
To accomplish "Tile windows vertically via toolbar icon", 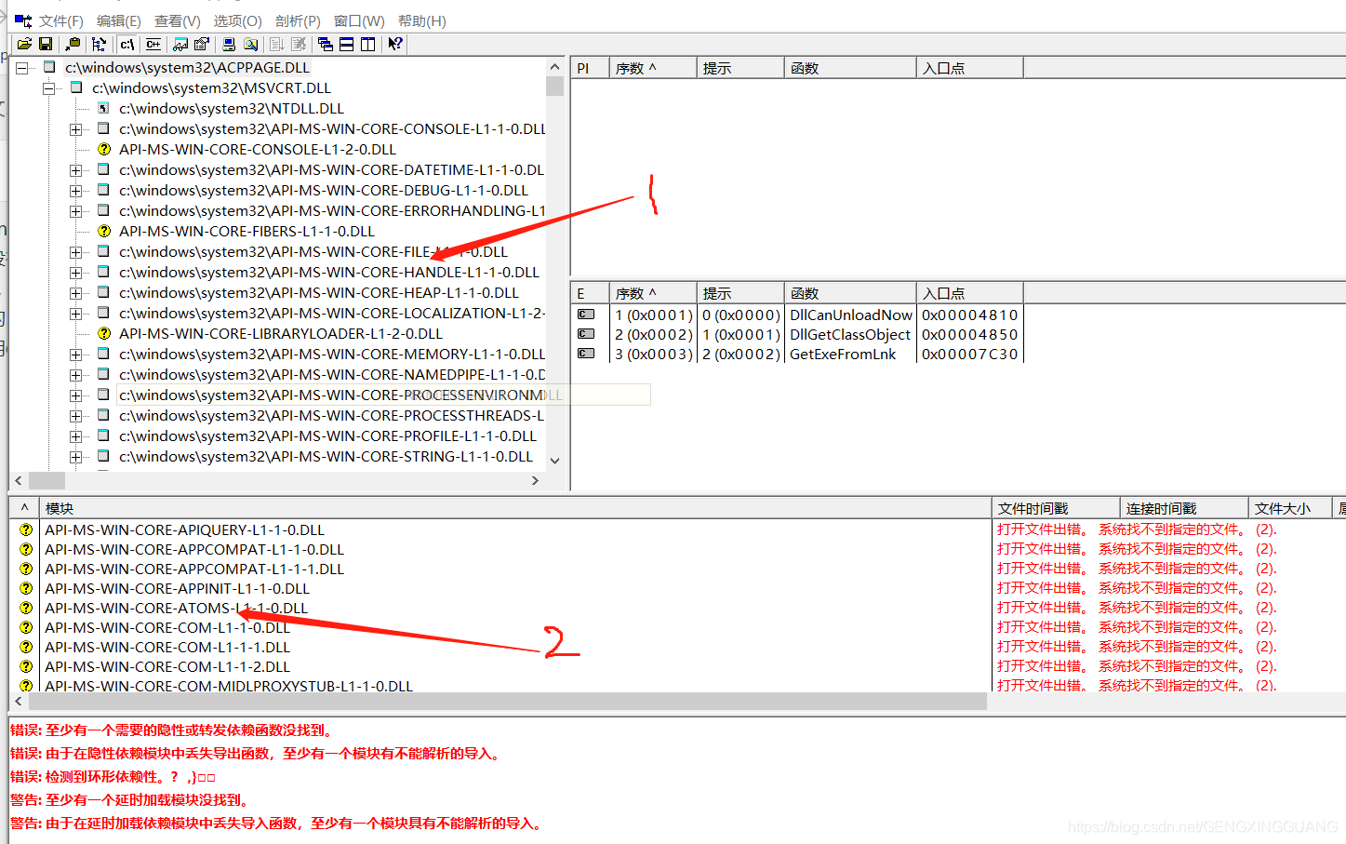I will tap(367, 44).
